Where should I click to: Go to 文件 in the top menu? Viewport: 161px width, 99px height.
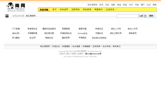coord(131,5)
